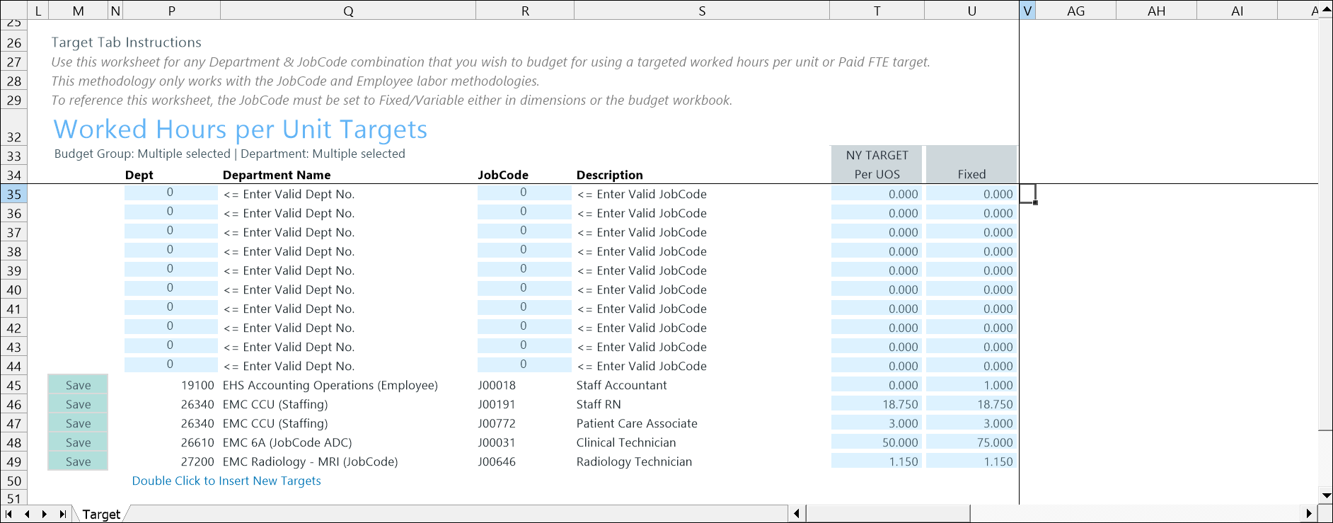
Task: Click the horizontal scrollbar thumb
Action: coord(887,514)
